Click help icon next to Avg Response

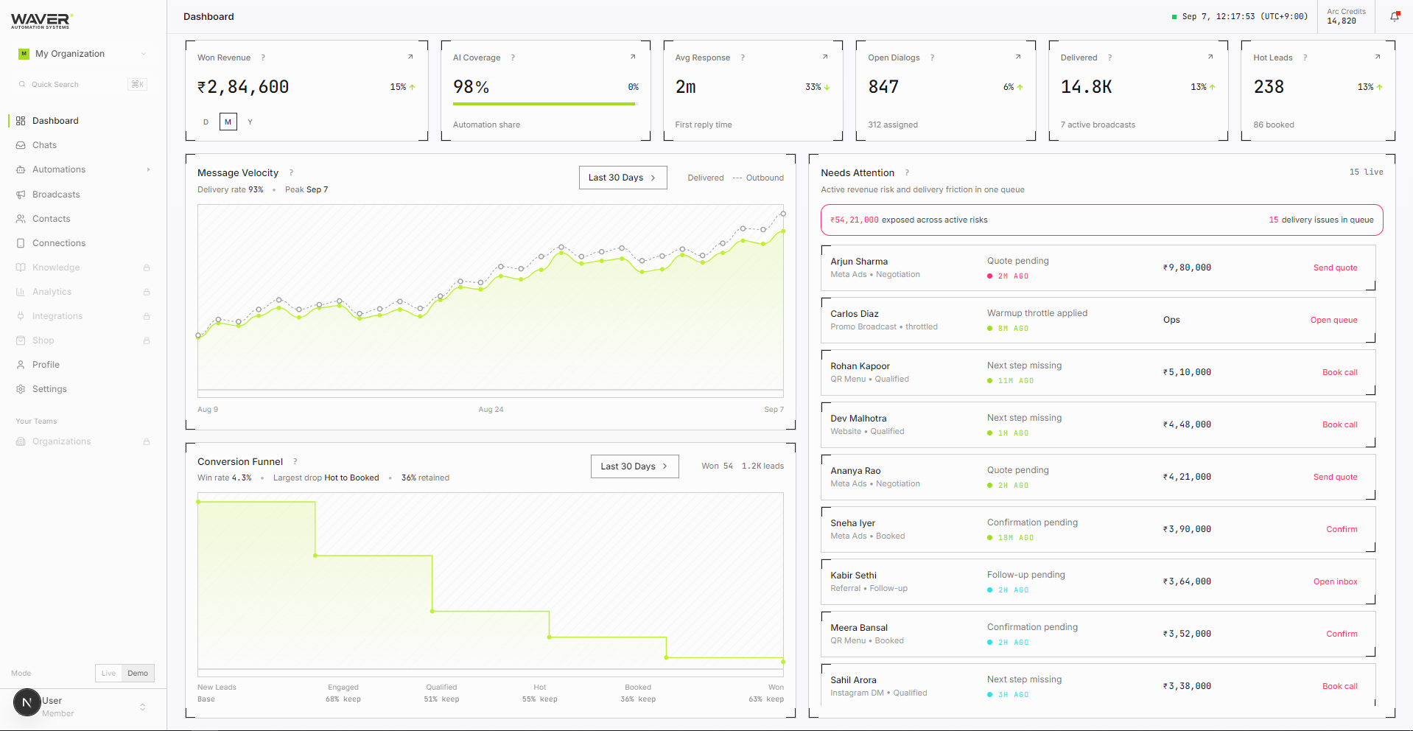point(743,57)
